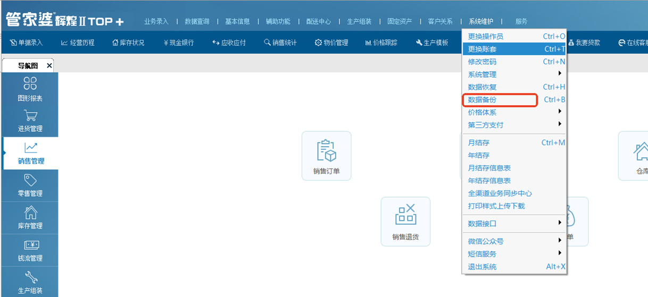
Task: Select the 生产组装 wrench icon in sidebar
Action: click(30, 278)
